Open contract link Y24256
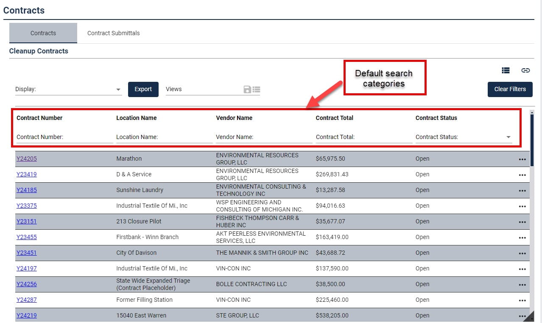 [27, 284]
